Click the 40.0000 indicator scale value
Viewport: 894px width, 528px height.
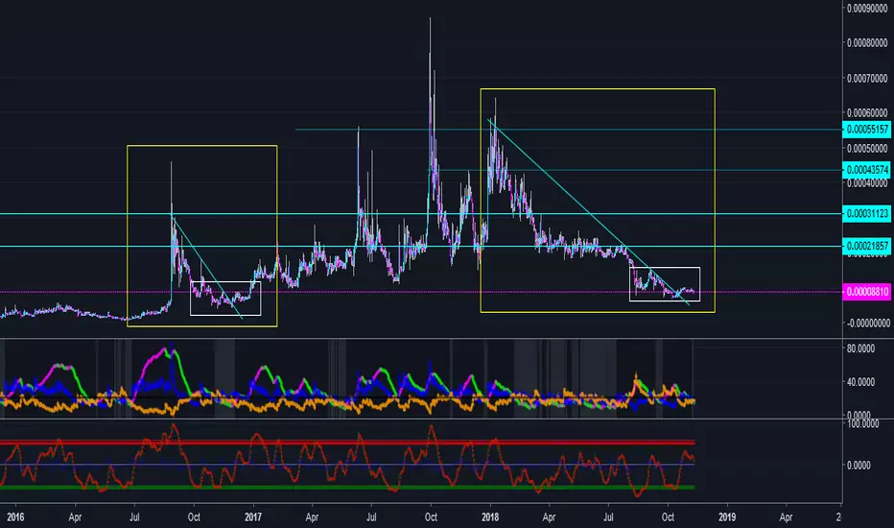click(x=860, y=382)
